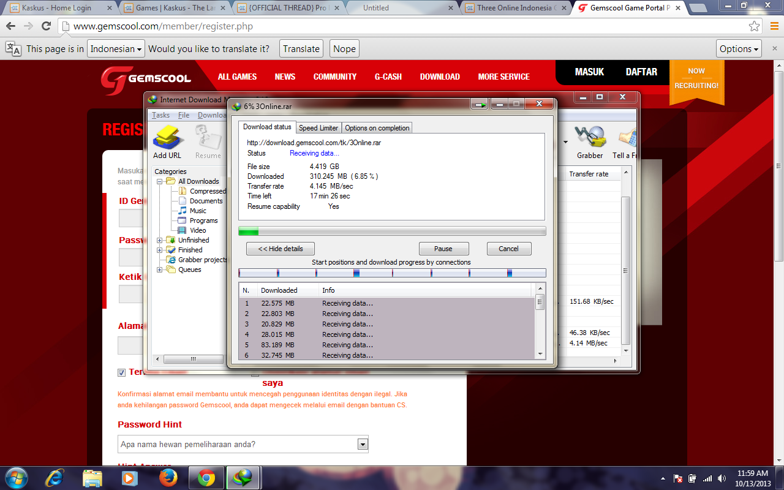Click the greyed Resume icon in IDM toolbar
Viewport: 784px width, 490px height.
coord(208,137)
